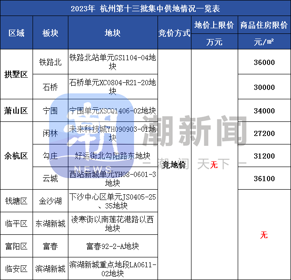Screen dimensions: 291x280
Task: Click the '富阳区' region cell
Action: (x=17, y=246)
